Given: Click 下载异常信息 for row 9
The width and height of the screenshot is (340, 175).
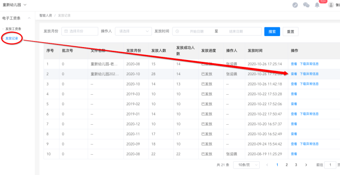Looking at the screenshot, I should [x=309, y=144].
